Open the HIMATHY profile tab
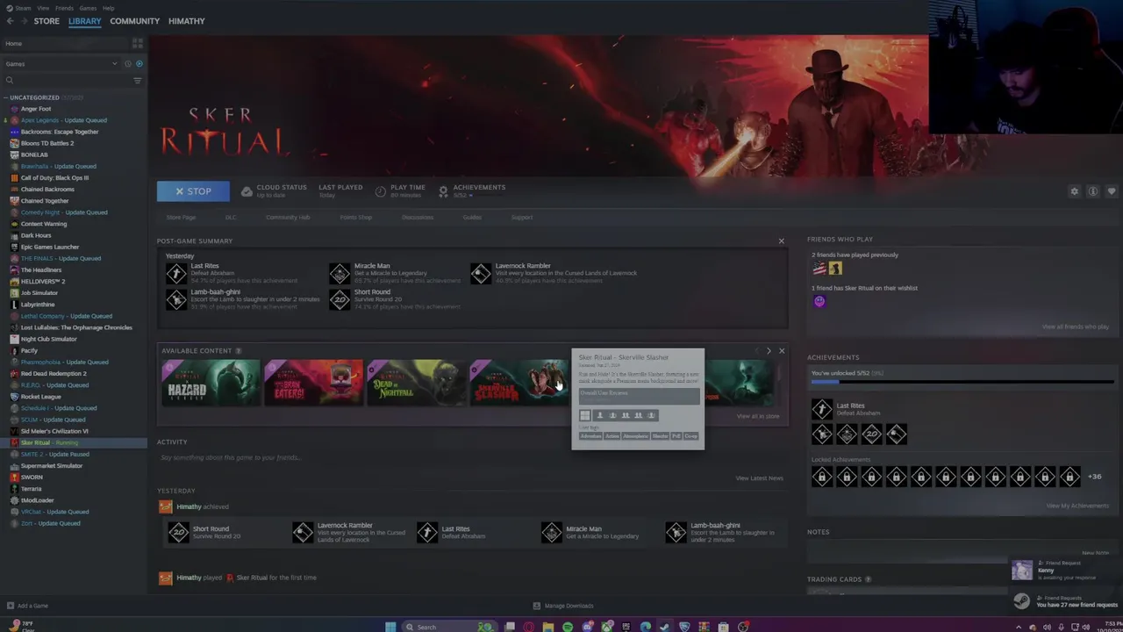This screenshot has height=632, width=1123. coord(187,21)
